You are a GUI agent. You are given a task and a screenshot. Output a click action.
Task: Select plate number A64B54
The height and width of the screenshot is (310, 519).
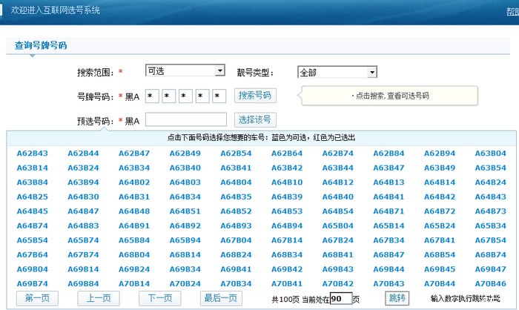pyautogui.click(x=338, y=211)
